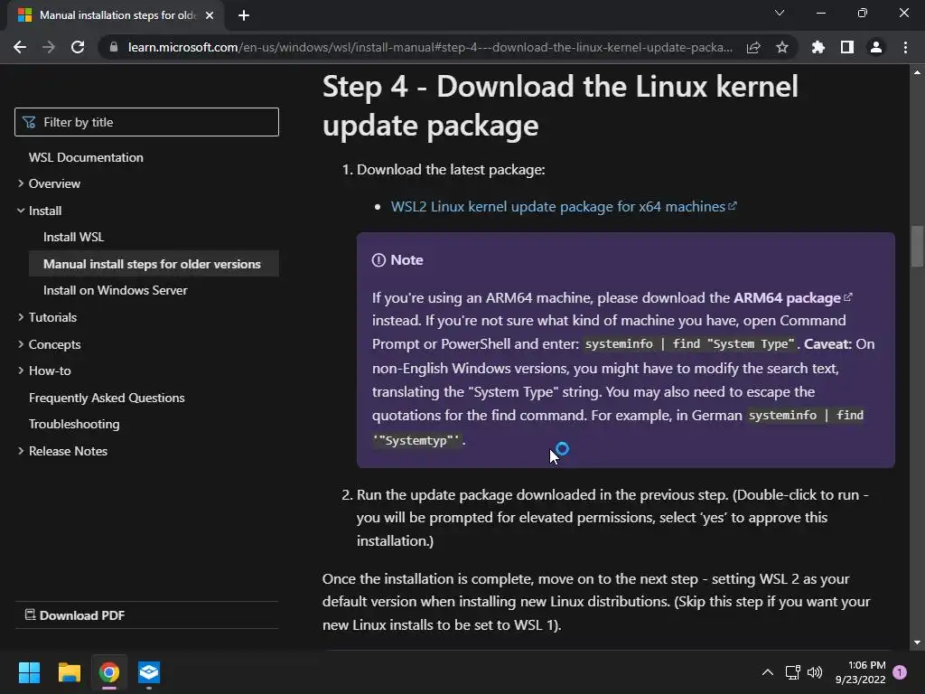Open the Chrome extensions puzzle icon
Viewport: 925px width, 694px height.
pyautogui.click(x=818, y=47)
